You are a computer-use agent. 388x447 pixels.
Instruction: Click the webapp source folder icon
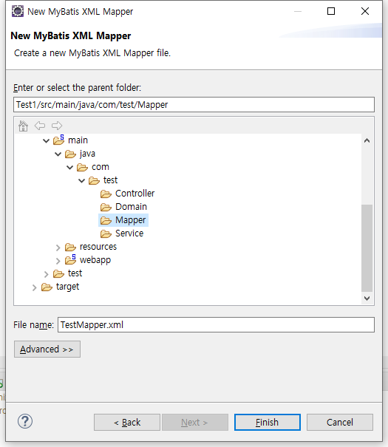click(x=70, y=259)
